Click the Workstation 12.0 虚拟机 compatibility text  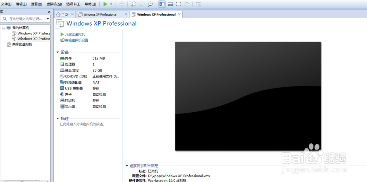[167, 180]
